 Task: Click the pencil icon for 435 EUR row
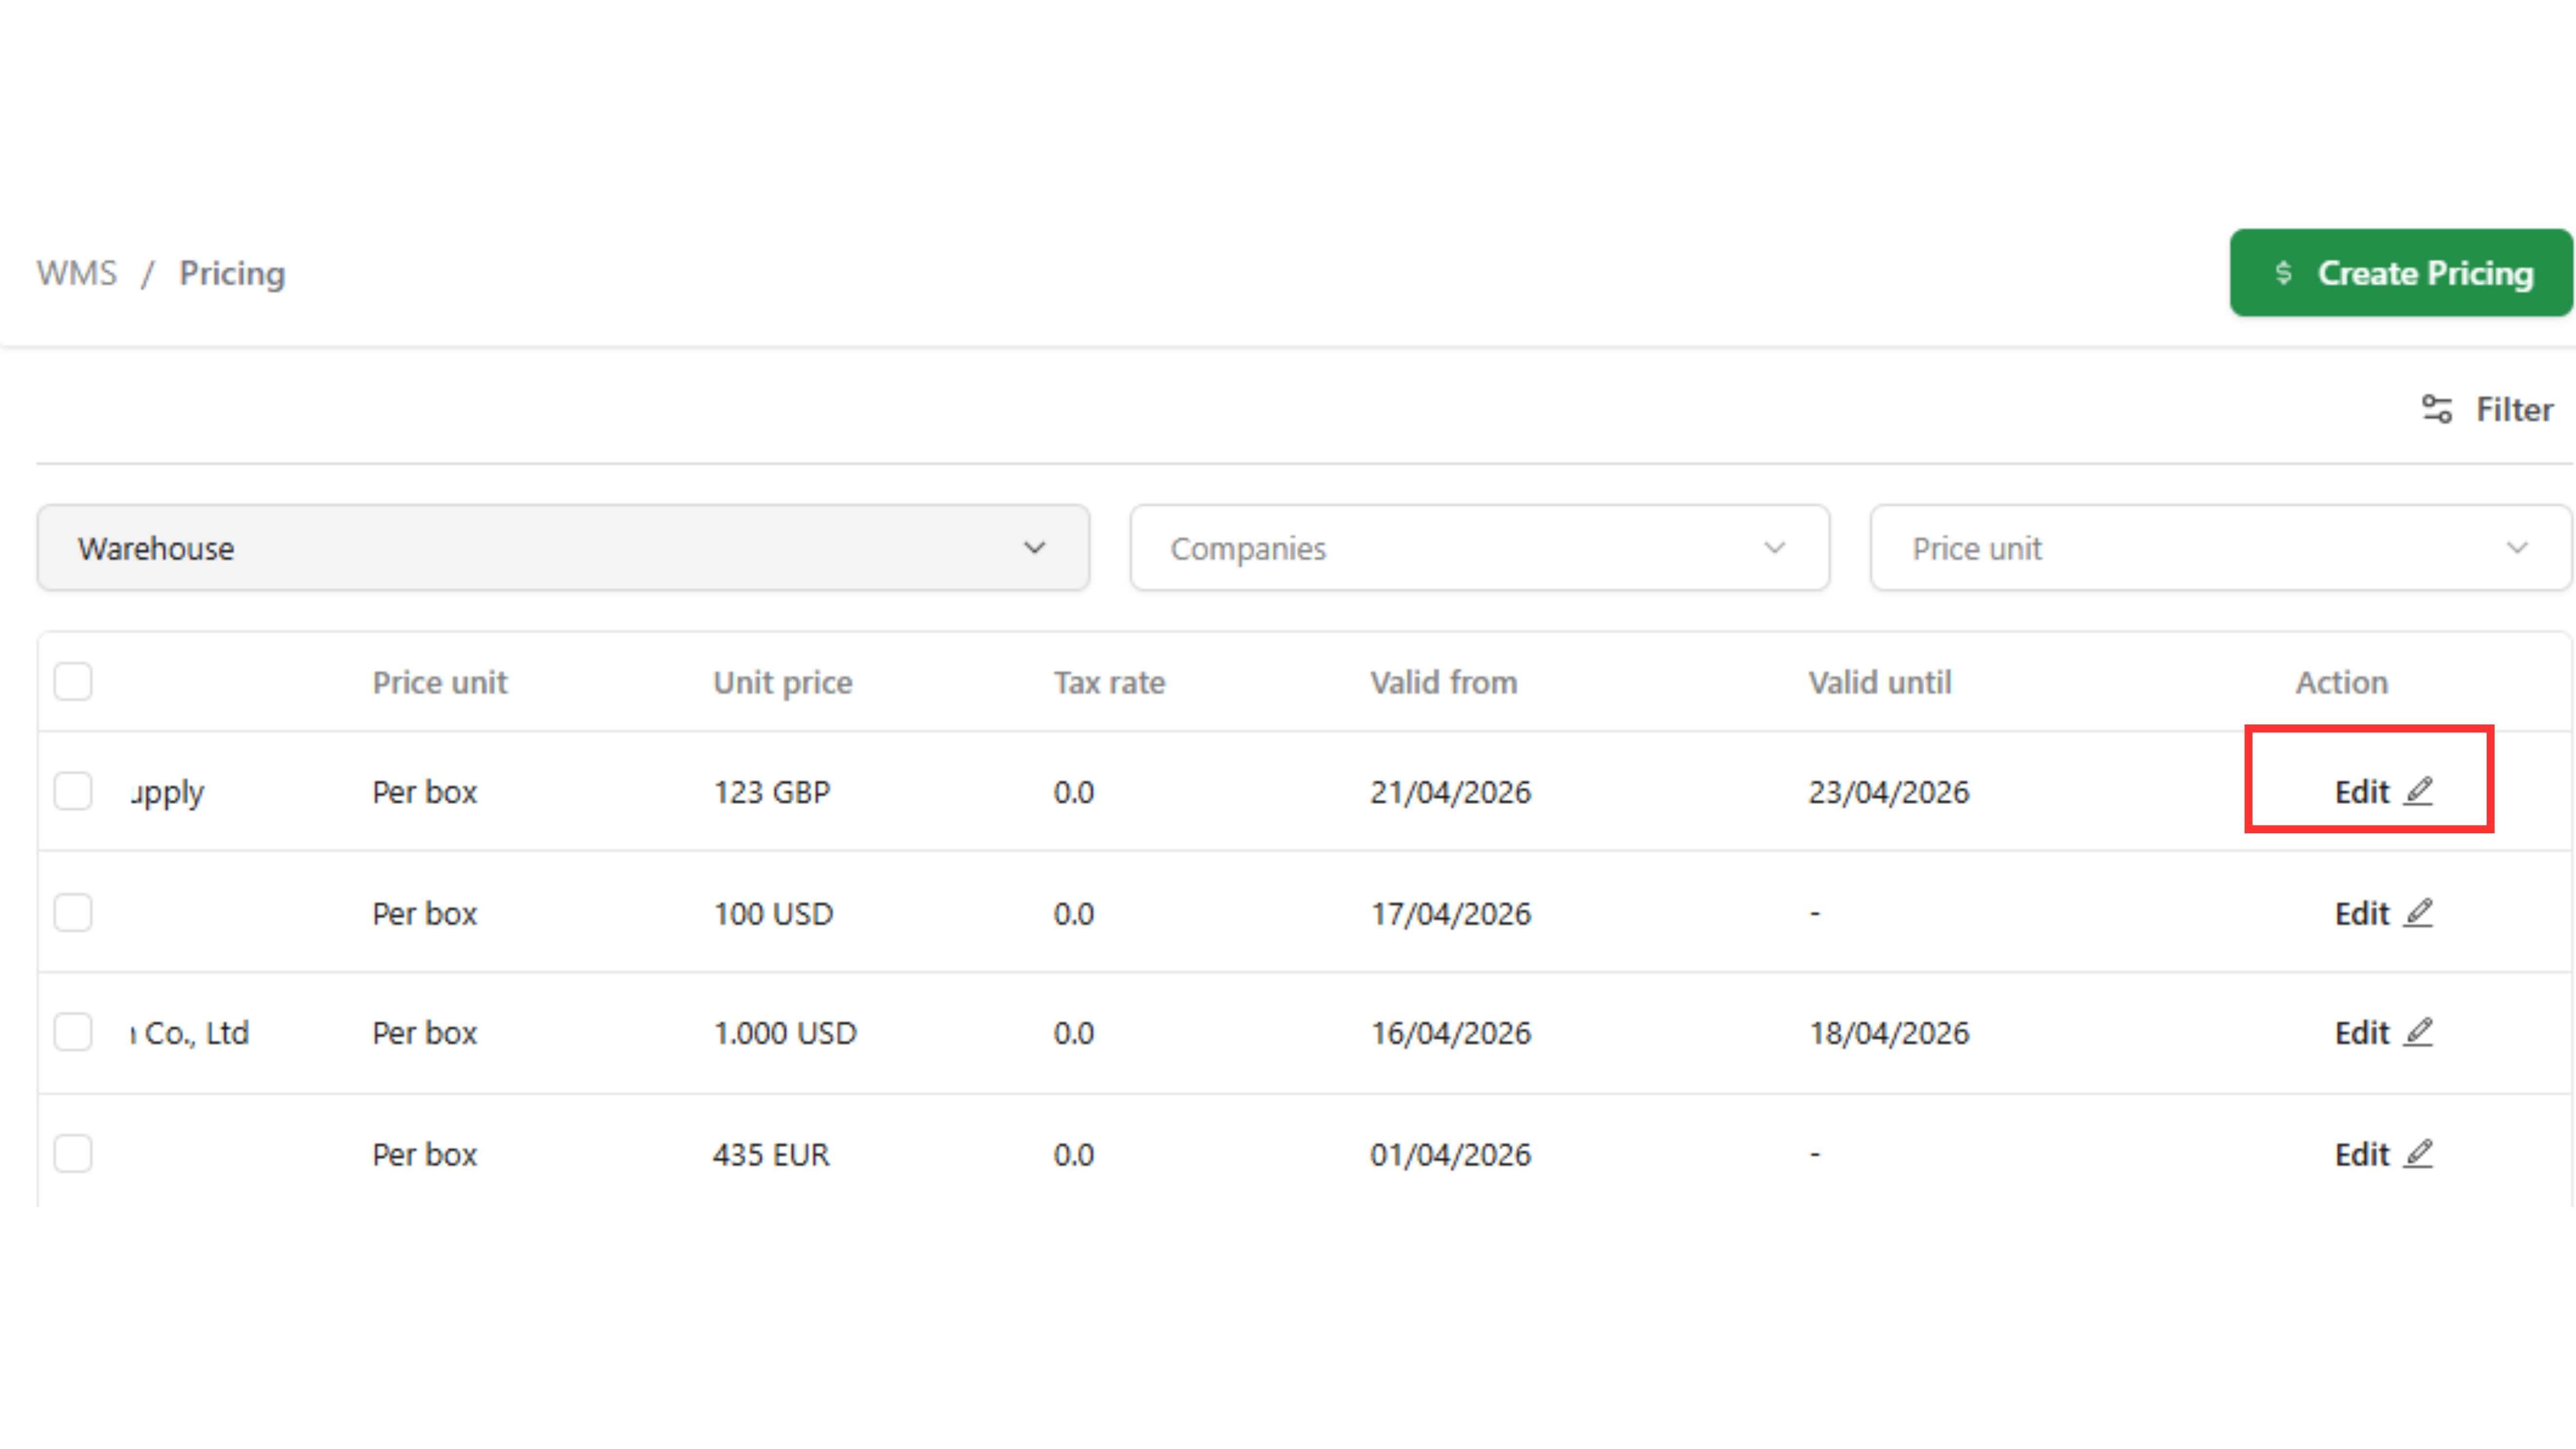point(2418,1154)
